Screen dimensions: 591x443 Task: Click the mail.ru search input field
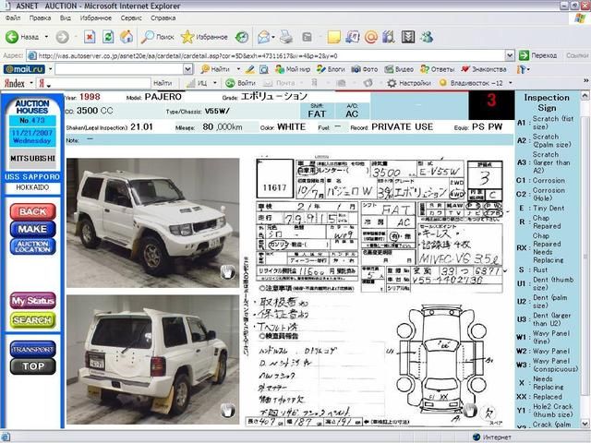click(119, 69)
